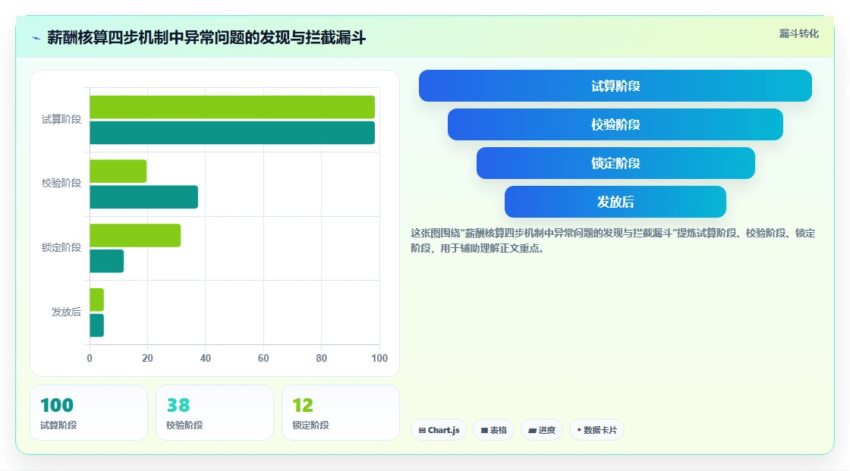
Task: Click the 漏斗转化 label at top right
Action: [x=798, y=33]
